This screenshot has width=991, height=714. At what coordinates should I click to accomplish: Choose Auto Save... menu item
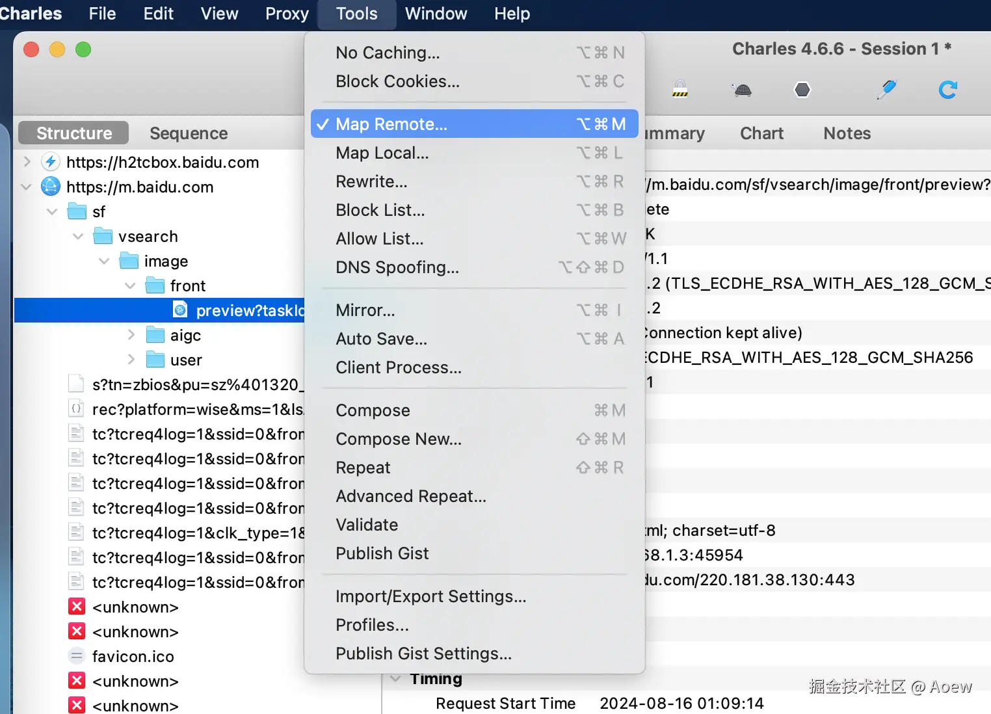[x=475, y=338]
